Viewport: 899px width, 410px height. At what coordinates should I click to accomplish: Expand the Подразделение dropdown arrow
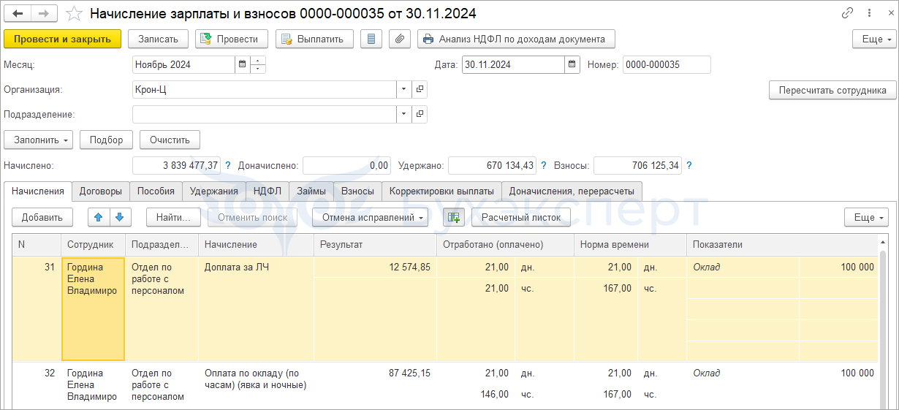coord(404,114)
